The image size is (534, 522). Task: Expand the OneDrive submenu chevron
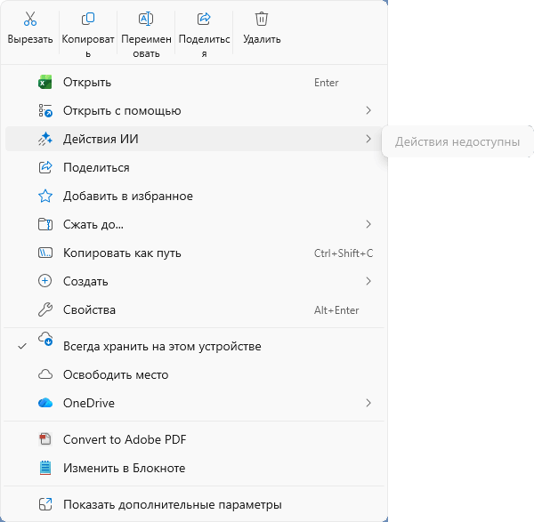pos(368,403)
